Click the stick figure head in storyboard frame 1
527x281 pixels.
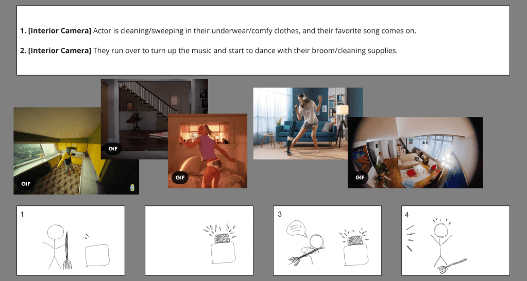pos(54,231)
